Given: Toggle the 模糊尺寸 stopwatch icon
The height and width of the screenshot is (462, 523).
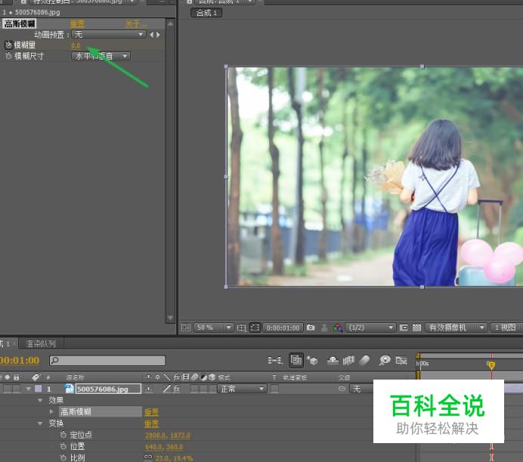Looking at the screenshot, I should pos(8,56).
